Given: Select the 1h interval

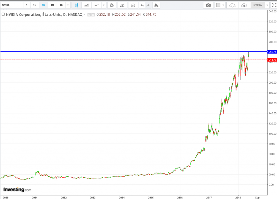Looking at the screenshot, I should coord(35,5).
